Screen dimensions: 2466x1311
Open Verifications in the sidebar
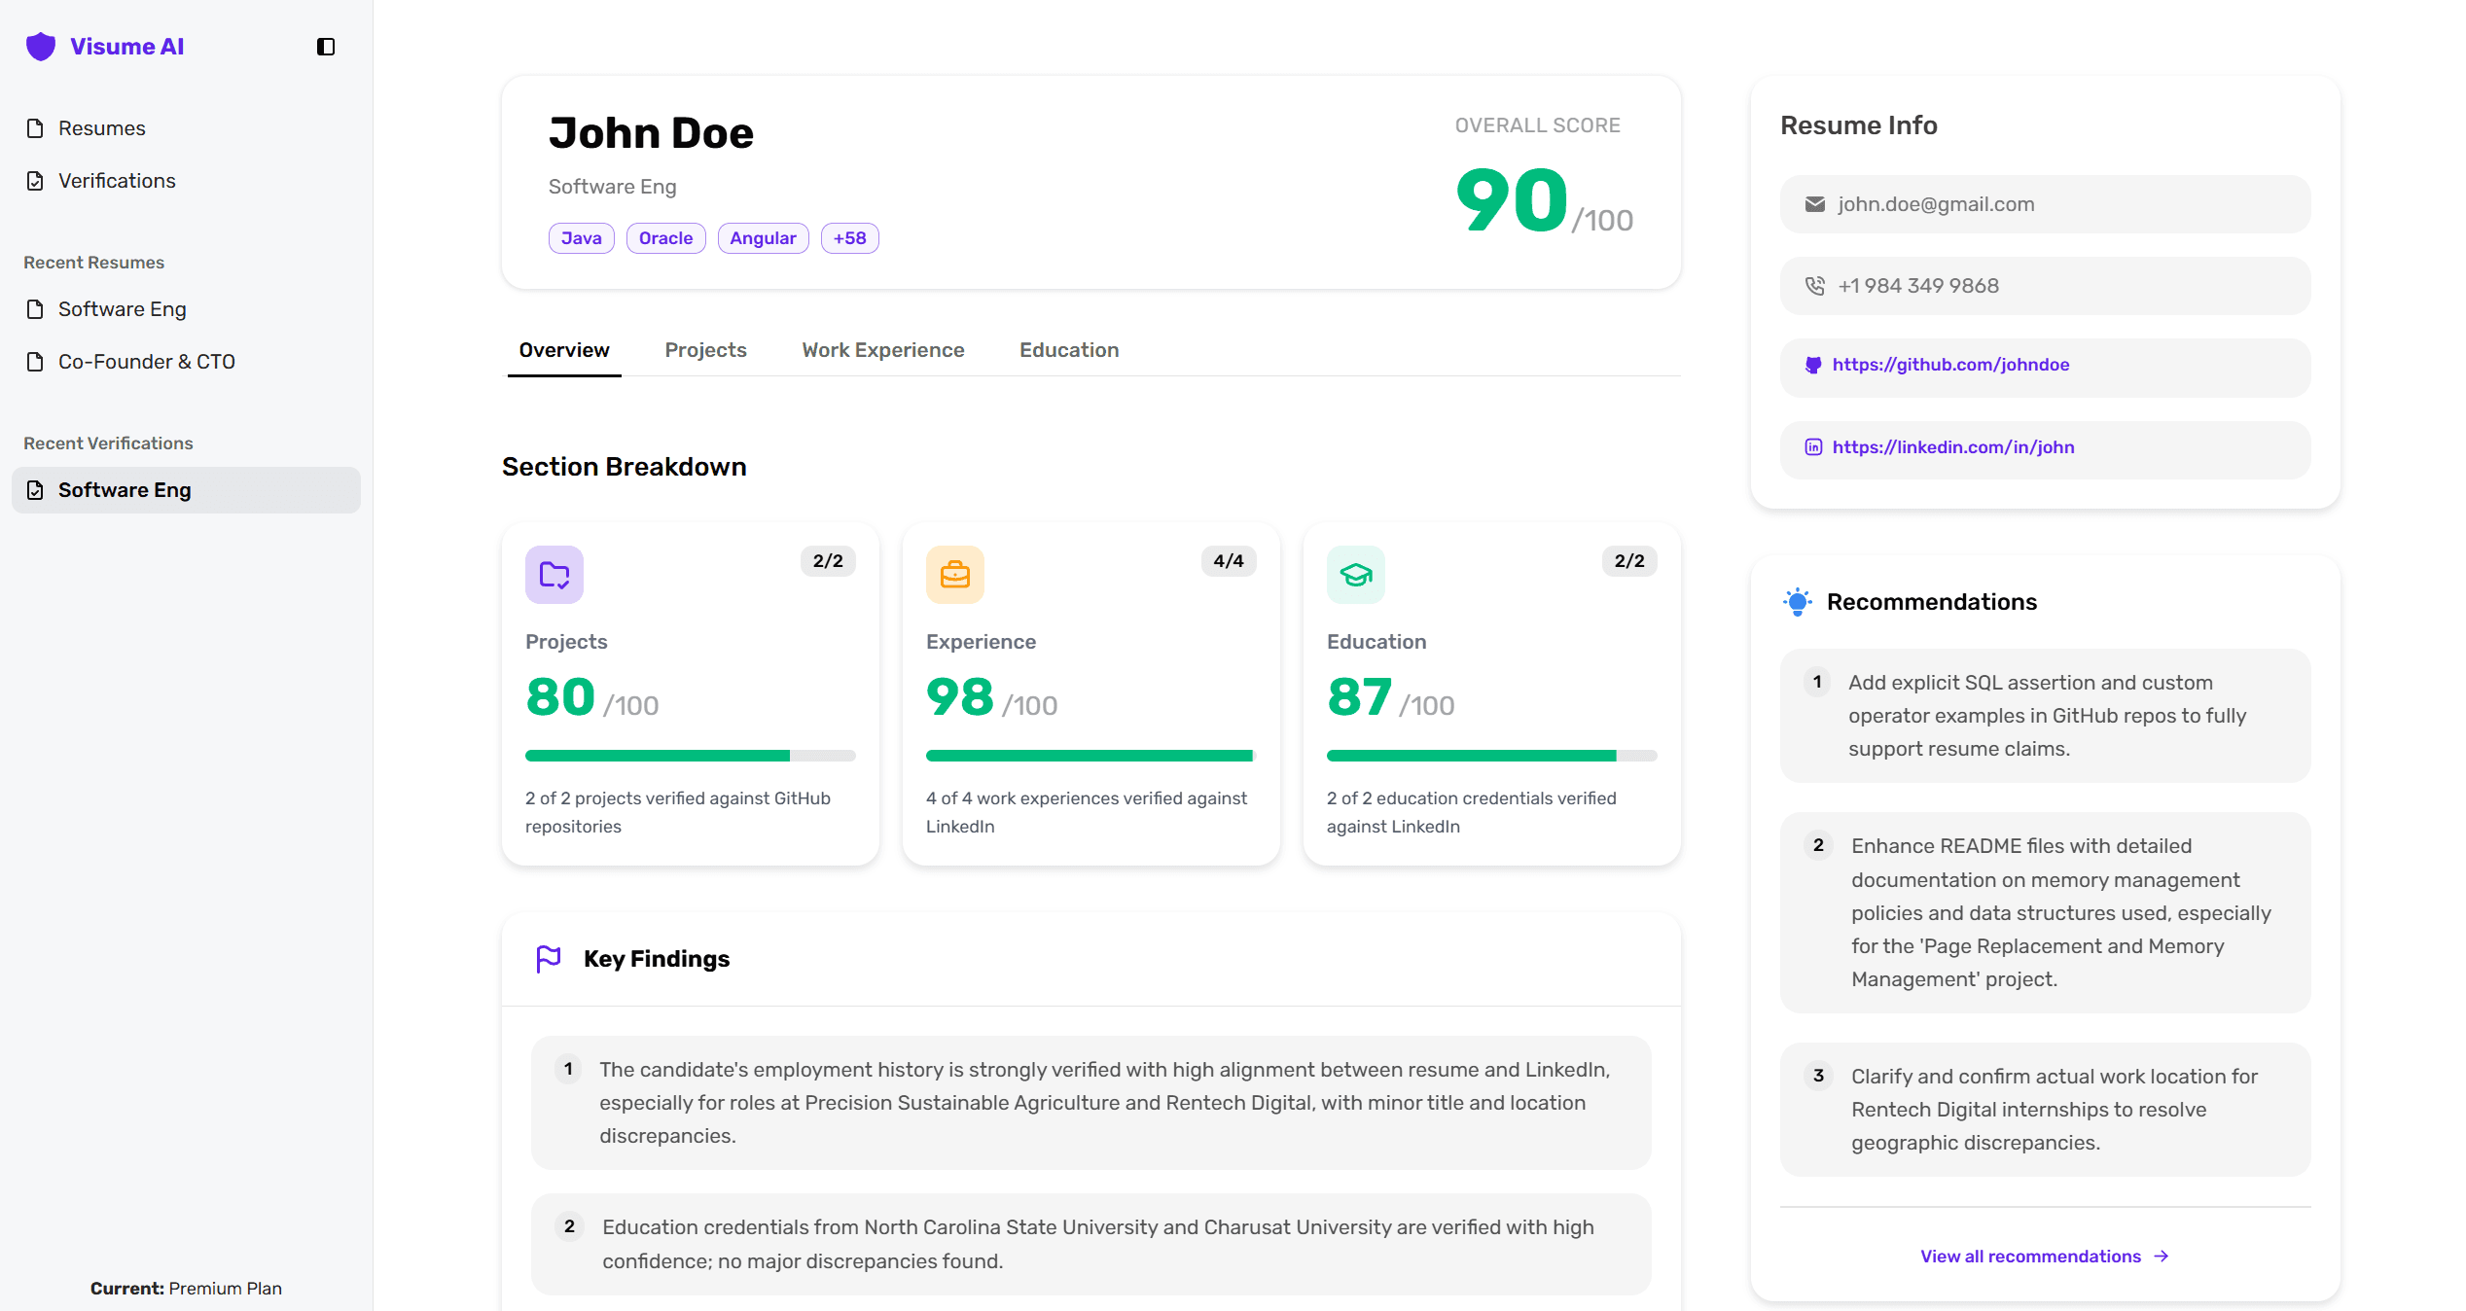[x=117, y=181]
